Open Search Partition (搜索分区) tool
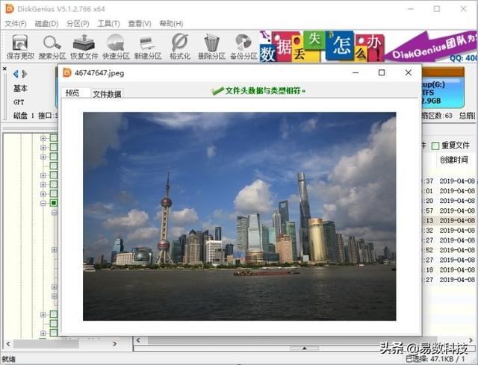 pos(52,46)
